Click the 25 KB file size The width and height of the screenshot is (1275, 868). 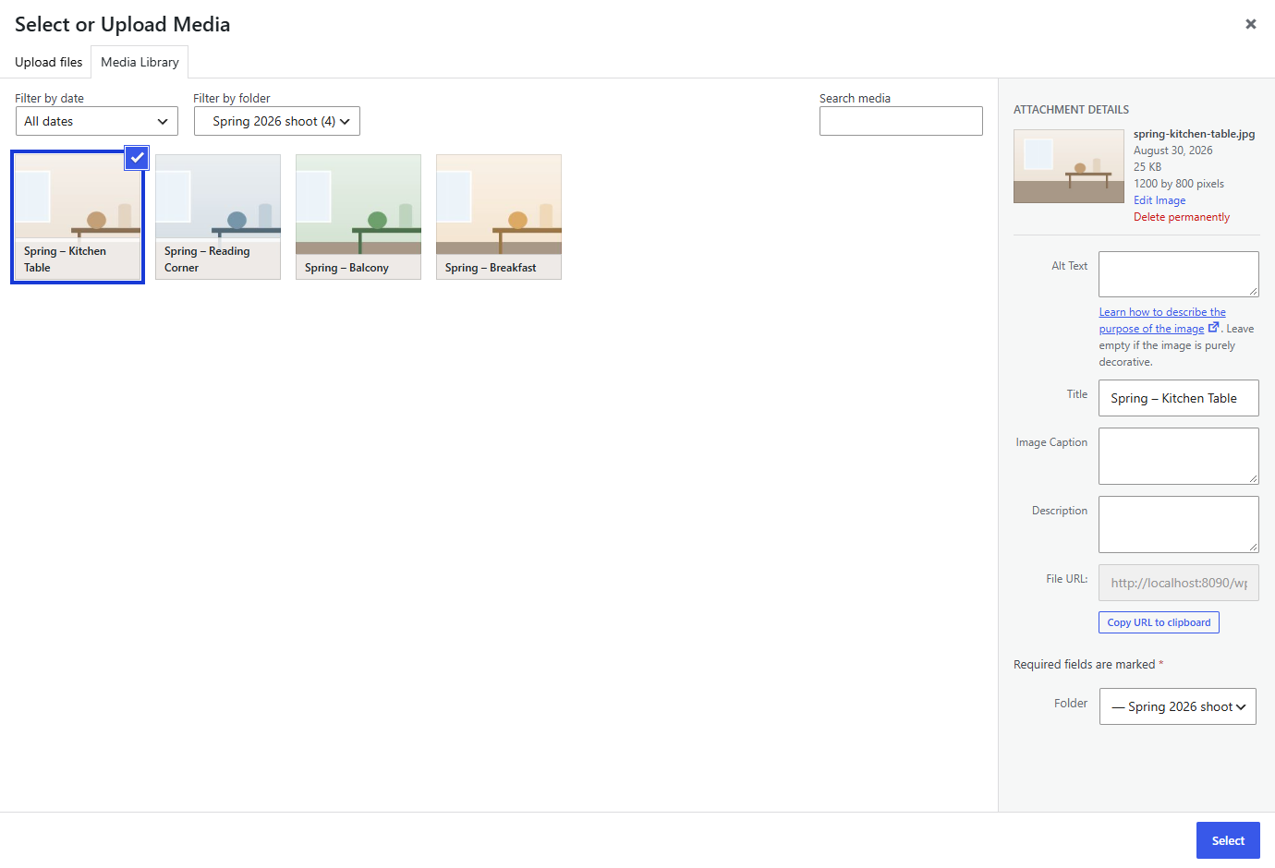1147,167
